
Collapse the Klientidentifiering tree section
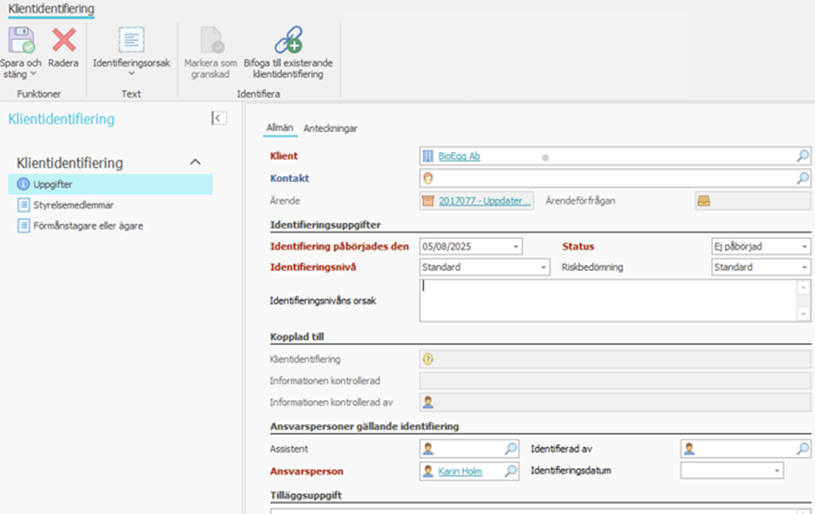tap(196, 162)
